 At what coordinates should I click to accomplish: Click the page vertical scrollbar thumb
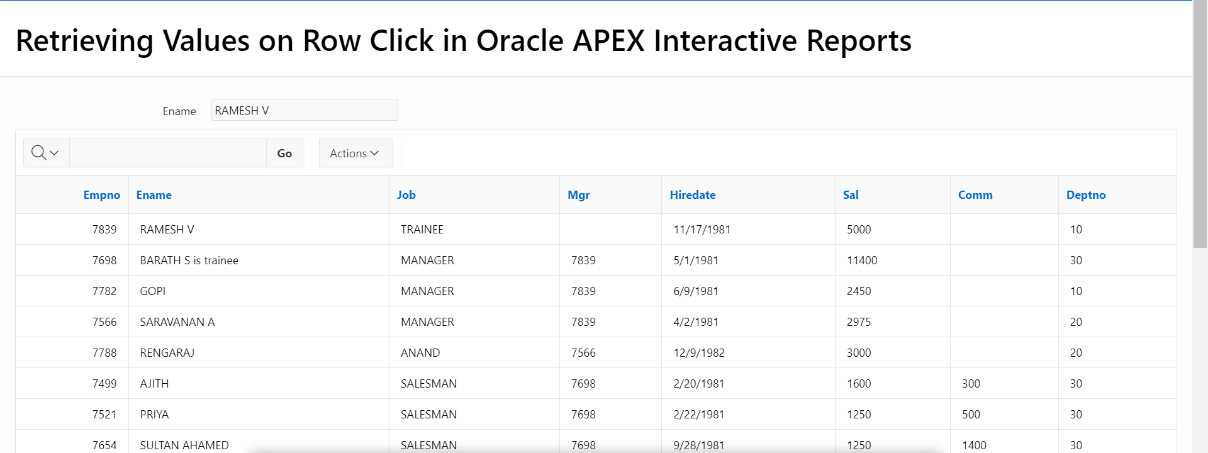(x=1200, y=125)
